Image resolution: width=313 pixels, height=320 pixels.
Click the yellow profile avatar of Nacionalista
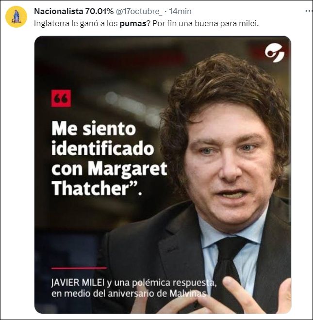coord(16,17)
